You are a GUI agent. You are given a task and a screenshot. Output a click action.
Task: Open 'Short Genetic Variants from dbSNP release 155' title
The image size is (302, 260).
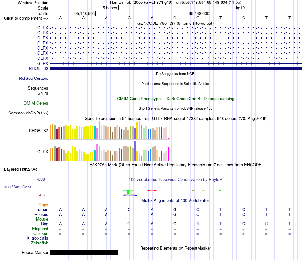coord(175,108)
